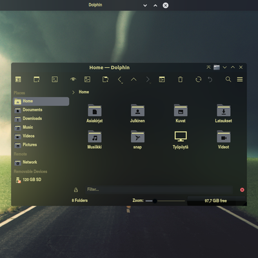The image size is (258, 258).
Task: Click the 8 Folders status text
Action: click(80, 201)
